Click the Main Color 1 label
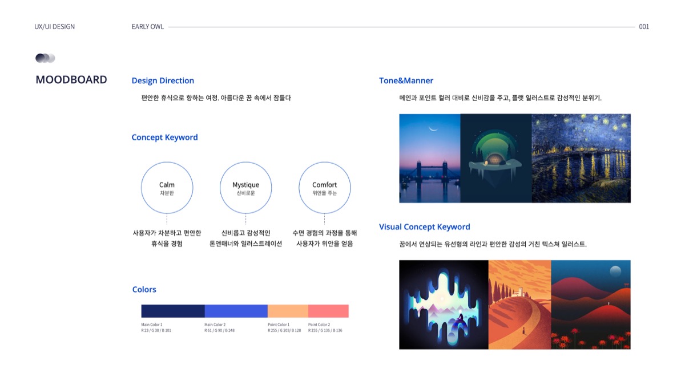The width and height of the screenshot is (685, 385). (x=152, y=325)
